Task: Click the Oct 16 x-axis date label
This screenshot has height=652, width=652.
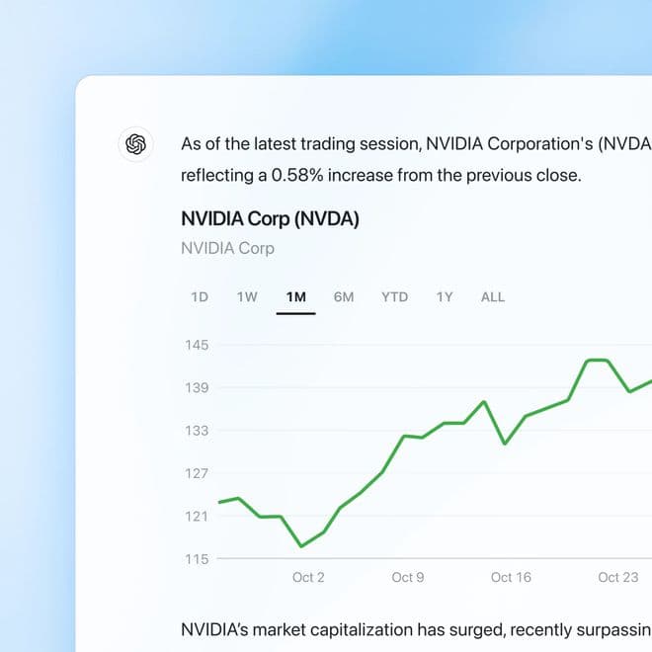Action: 511,577
